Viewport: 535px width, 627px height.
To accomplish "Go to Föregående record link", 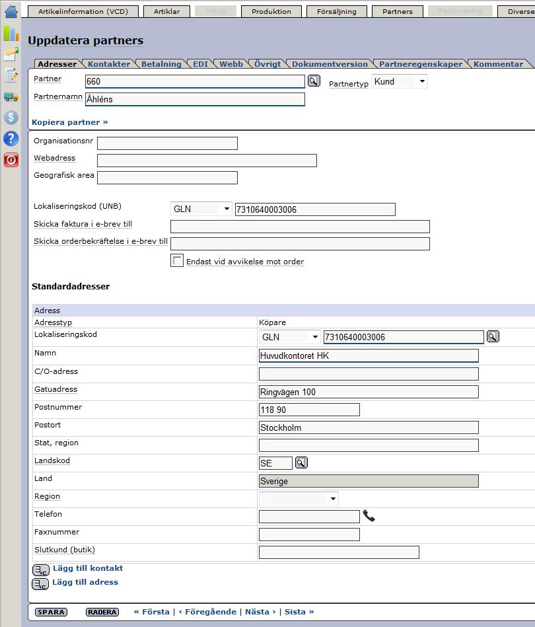I will (207, 612).
